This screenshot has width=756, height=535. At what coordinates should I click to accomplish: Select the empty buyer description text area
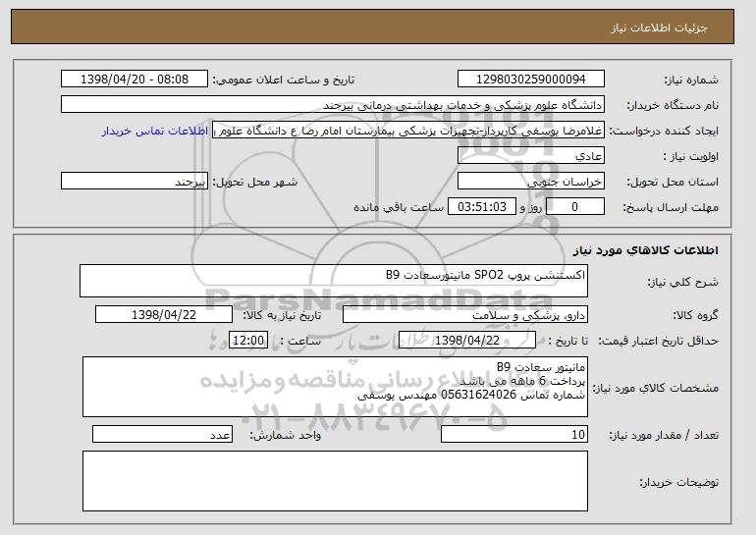(x=335, y=481)
